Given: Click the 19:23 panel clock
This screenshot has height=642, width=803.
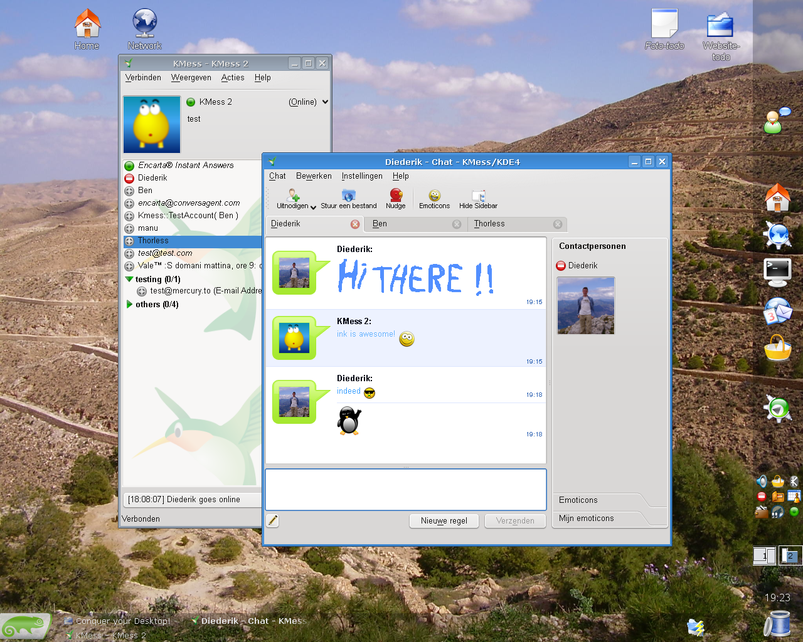Looking at the screenshot, I should tap(777, 597).
